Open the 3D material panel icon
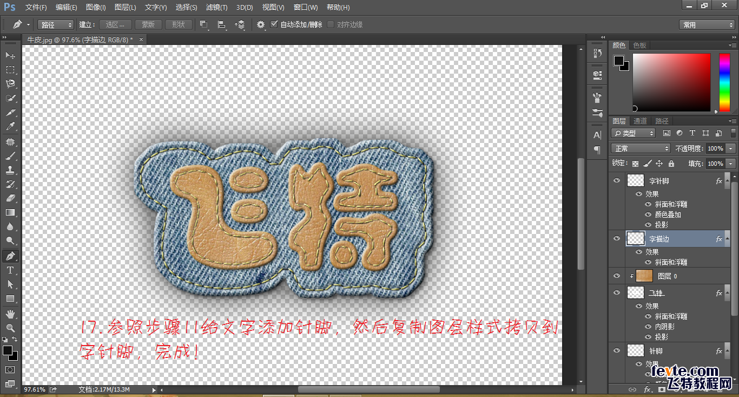This screenshot has height=397, width=739. point(597,74)
